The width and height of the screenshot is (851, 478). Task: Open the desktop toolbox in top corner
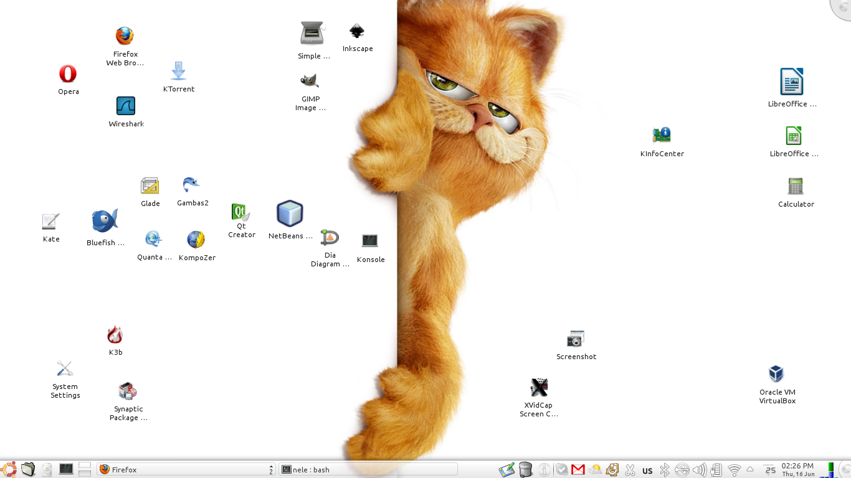pos(842,8)
